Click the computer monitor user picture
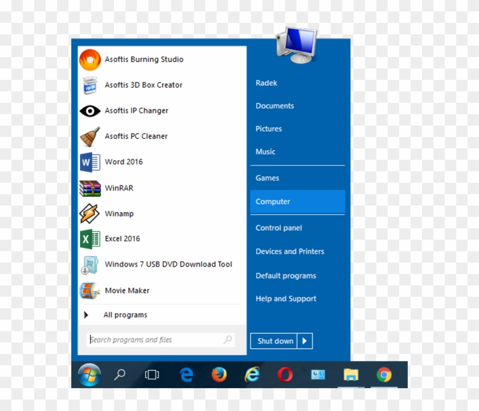 point(297,45)
